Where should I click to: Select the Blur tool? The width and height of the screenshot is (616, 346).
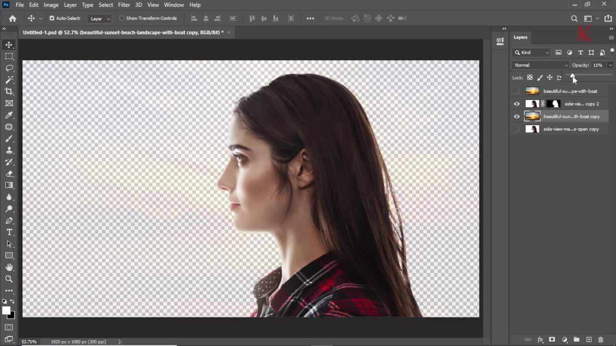[9, 197]
